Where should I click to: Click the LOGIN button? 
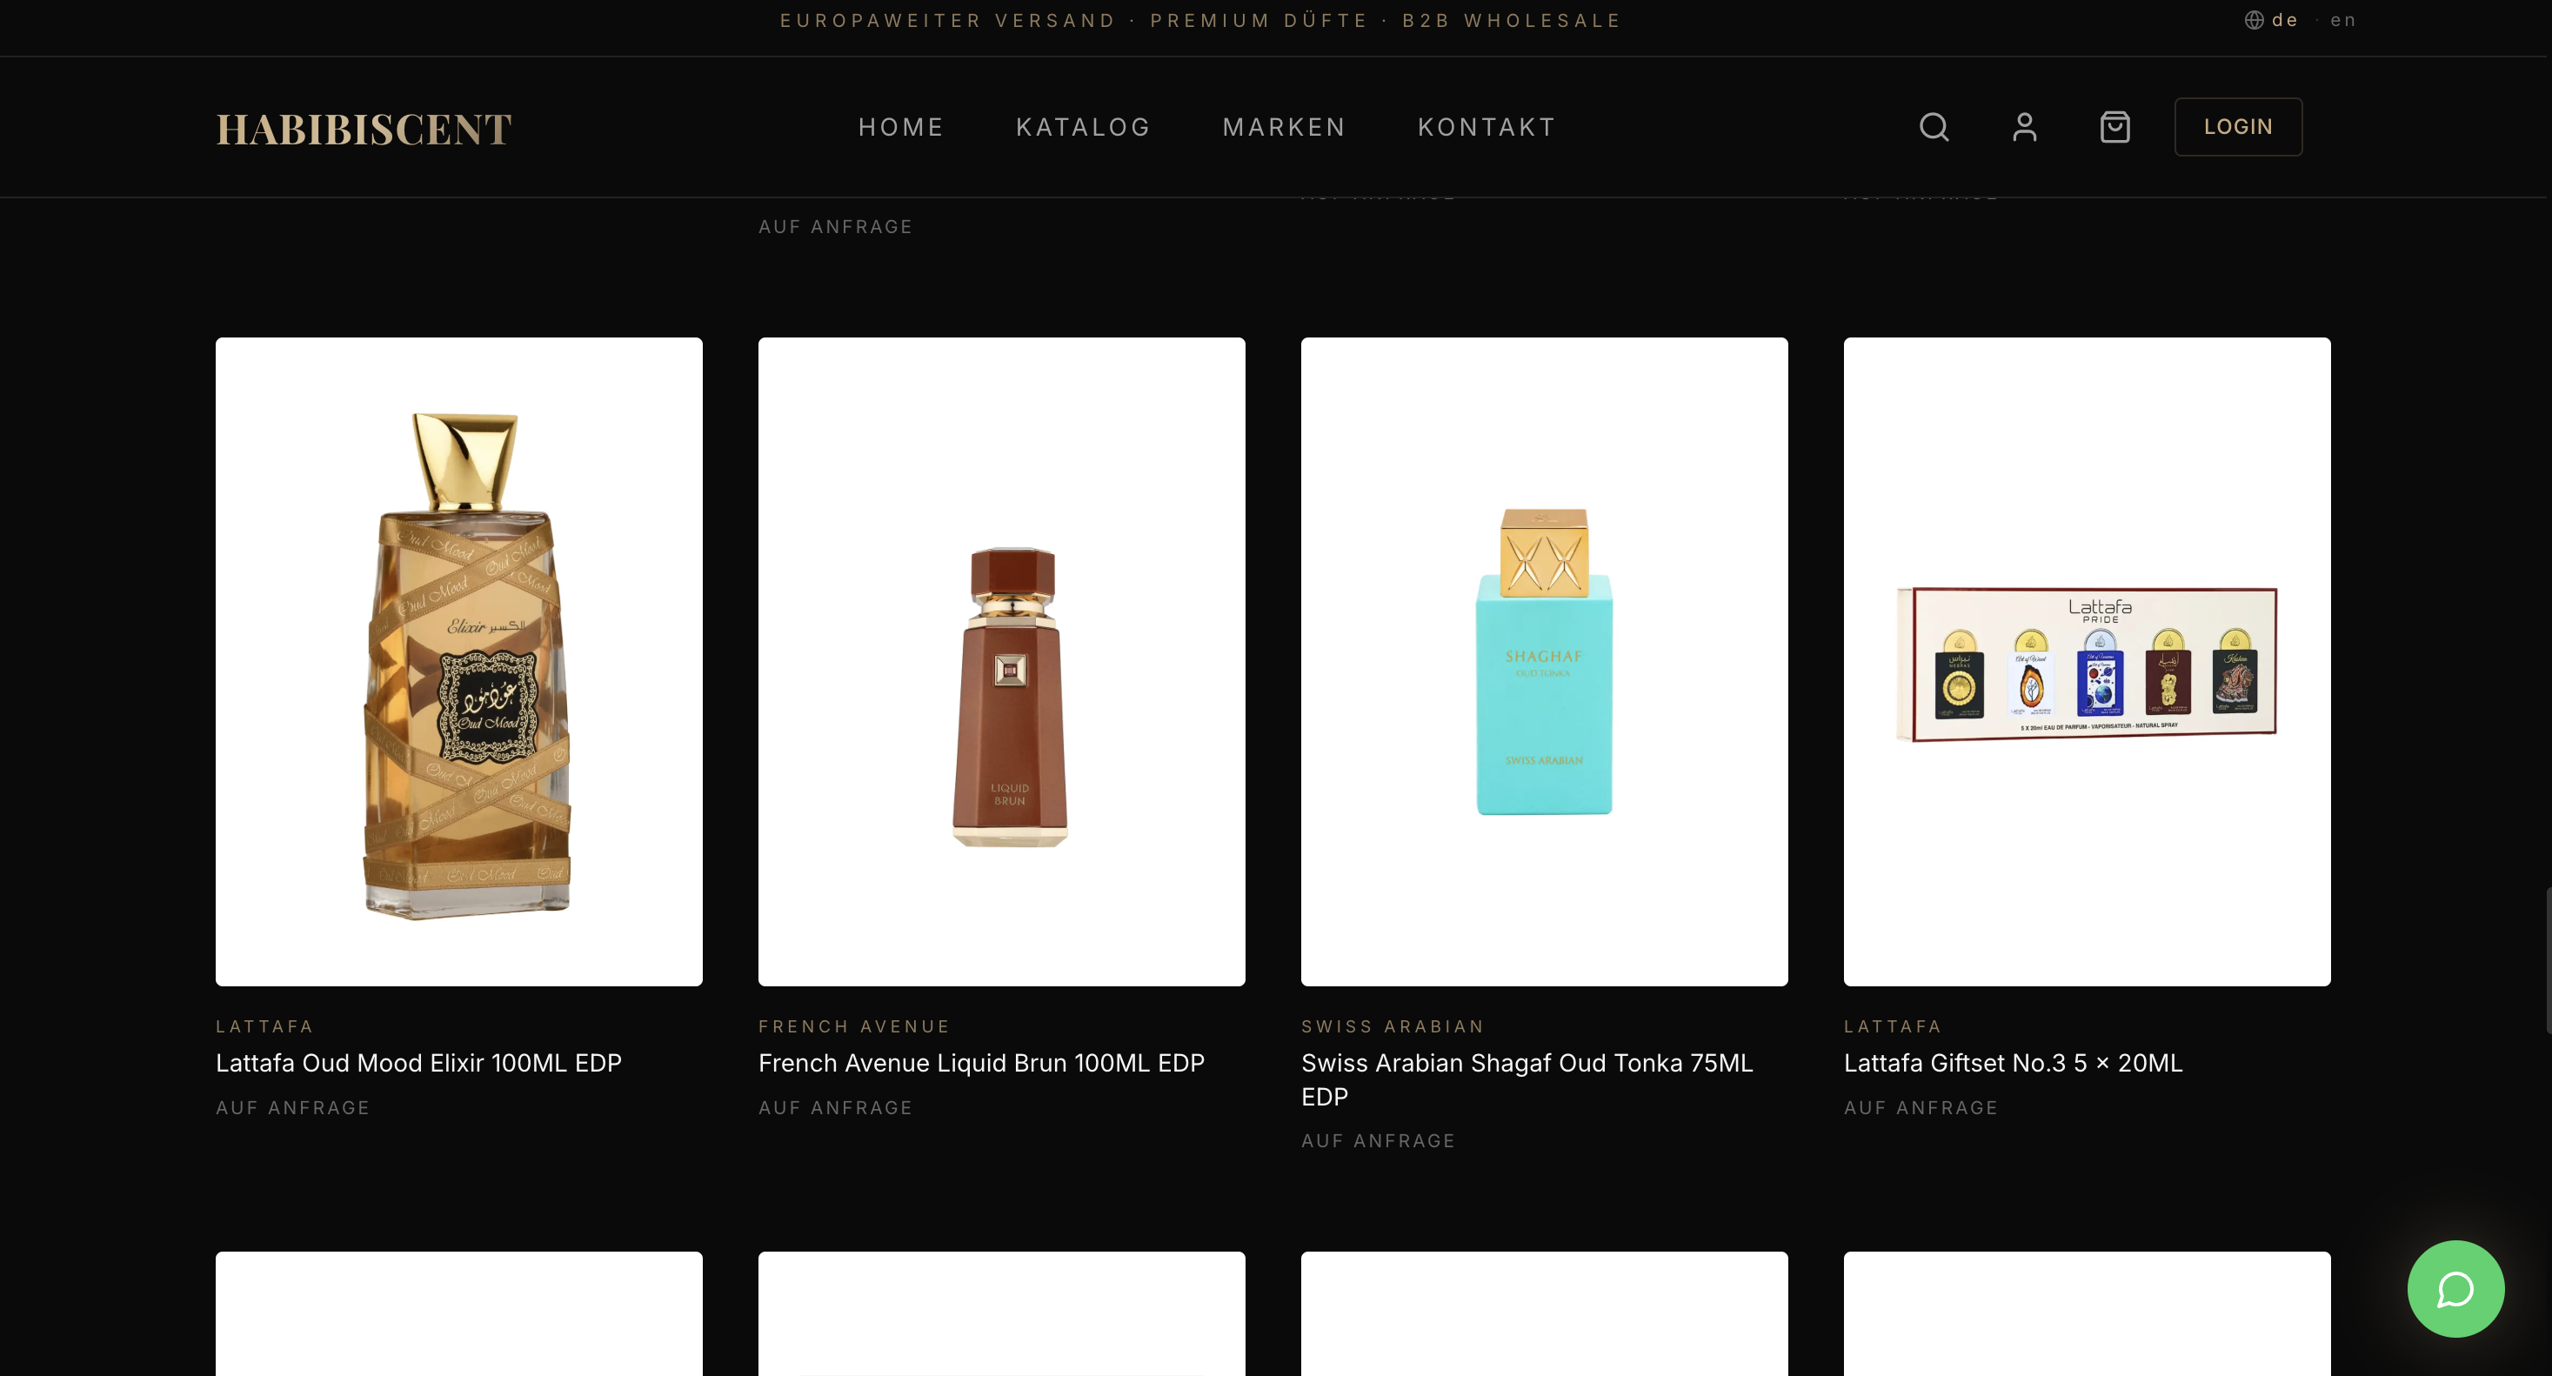coord(2238,127)
